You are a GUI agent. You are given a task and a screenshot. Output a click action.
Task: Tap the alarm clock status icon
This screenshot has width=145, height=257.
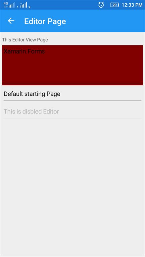[101, 5]
